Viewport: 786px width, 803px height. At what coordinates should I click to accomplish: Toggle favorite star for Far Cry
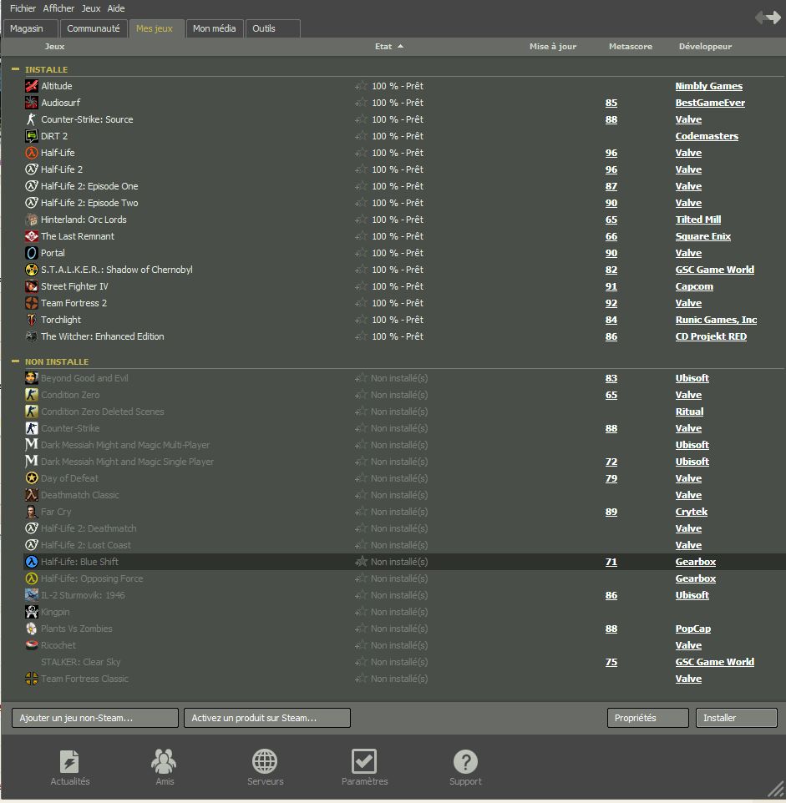(x=361, y=512)
